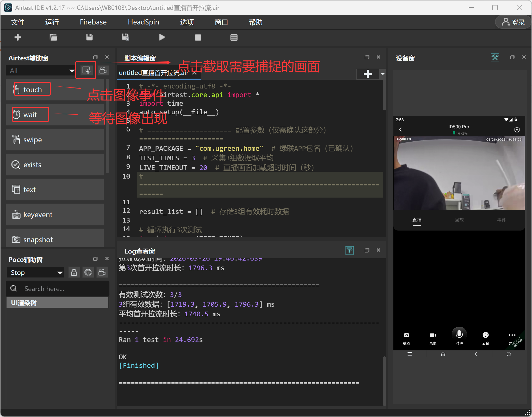Click the 登录 login button
532x417 pixels.
pos(513,22)
